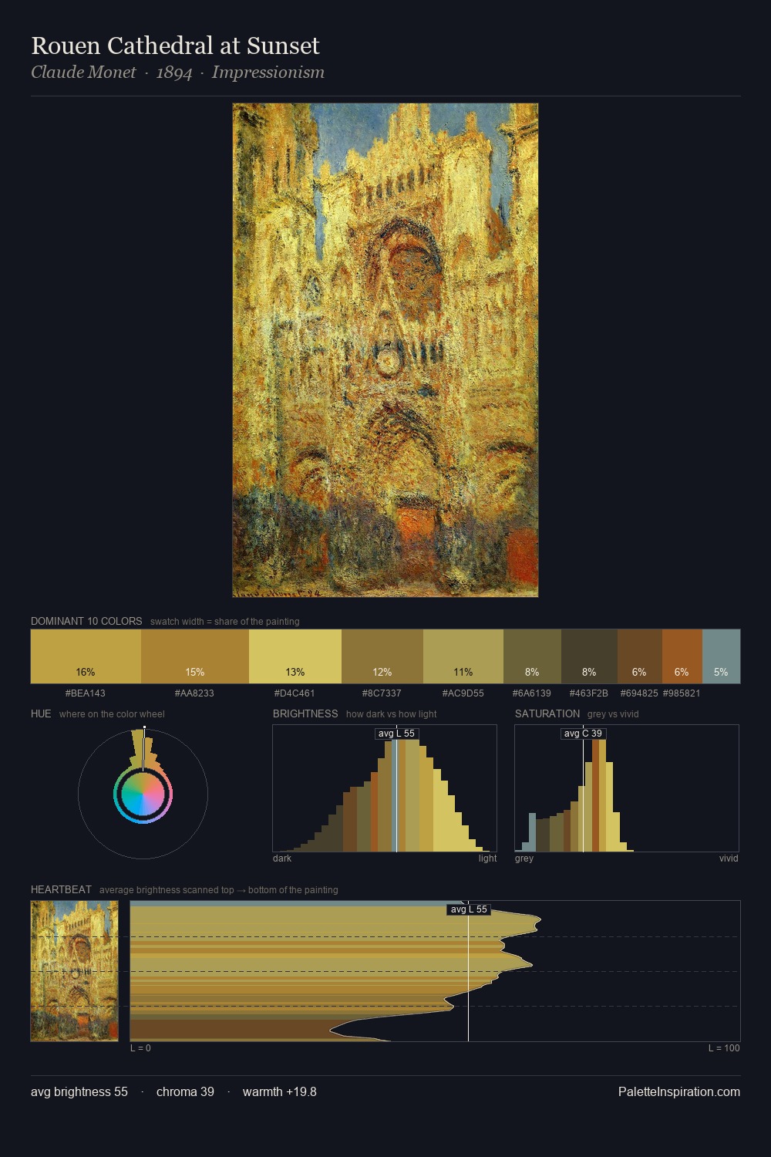Click the 'vivid' axis label
Screen dimensions: 771x1157
(729, 858)
